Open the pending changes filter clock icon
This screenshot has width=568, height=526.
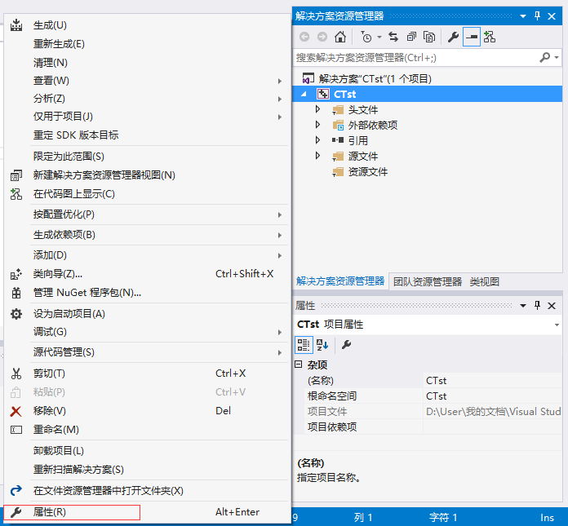tap(366, 37)
